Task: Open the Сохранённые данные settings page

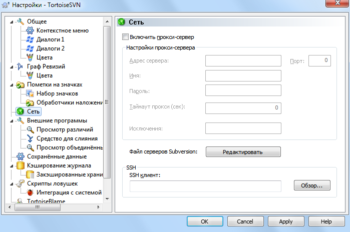Action: (57, 156)
